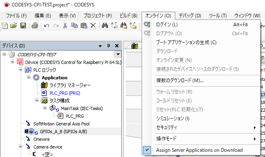Select GPIOs_A_B (GPIOs A/B) node

click(x=63, y=132)
